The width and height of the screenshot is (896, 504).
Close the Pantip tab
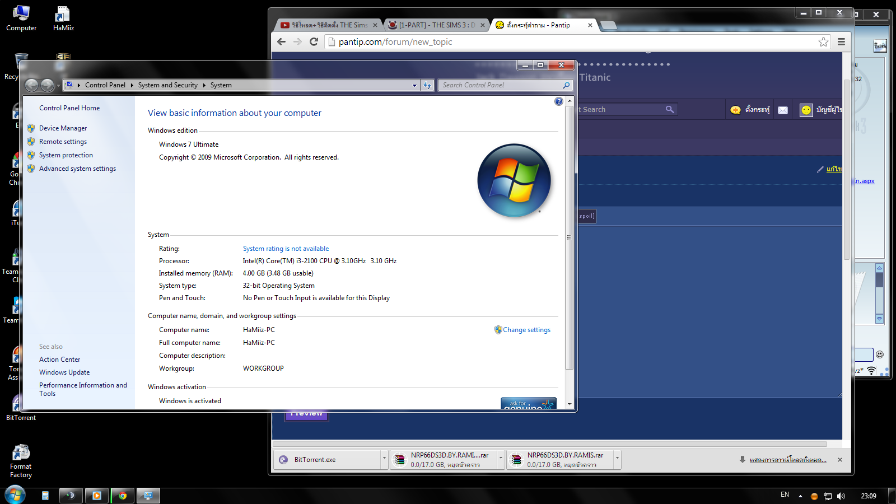tap(590, 25)
